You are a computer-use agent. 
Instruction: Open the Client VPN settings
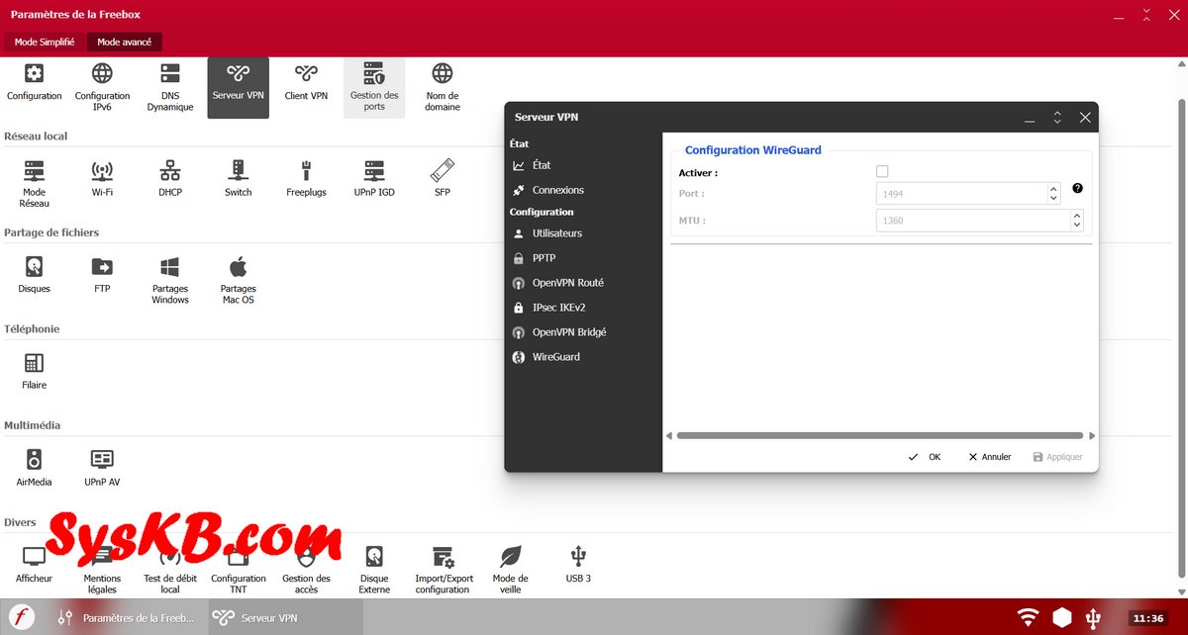306,83
